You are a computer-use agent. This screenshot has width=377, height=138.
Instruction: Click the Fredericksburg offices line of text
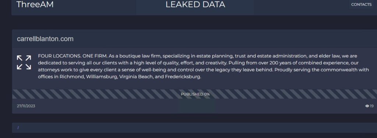(119, 77)
